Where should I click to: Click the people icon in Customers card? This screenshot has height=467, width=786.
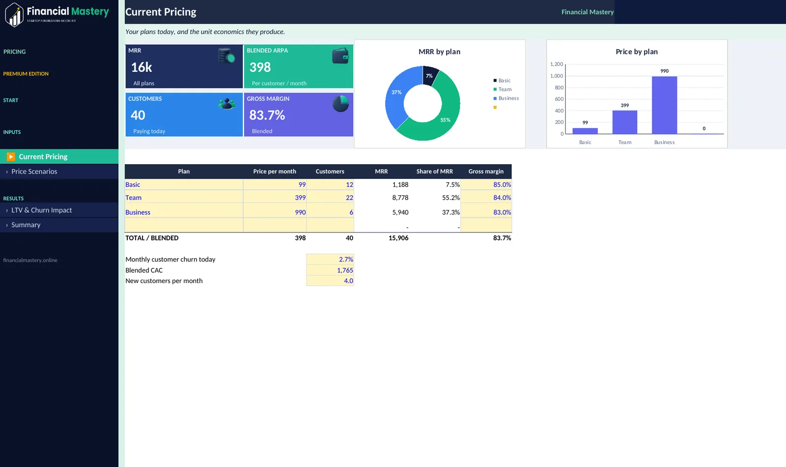(226, 104)
